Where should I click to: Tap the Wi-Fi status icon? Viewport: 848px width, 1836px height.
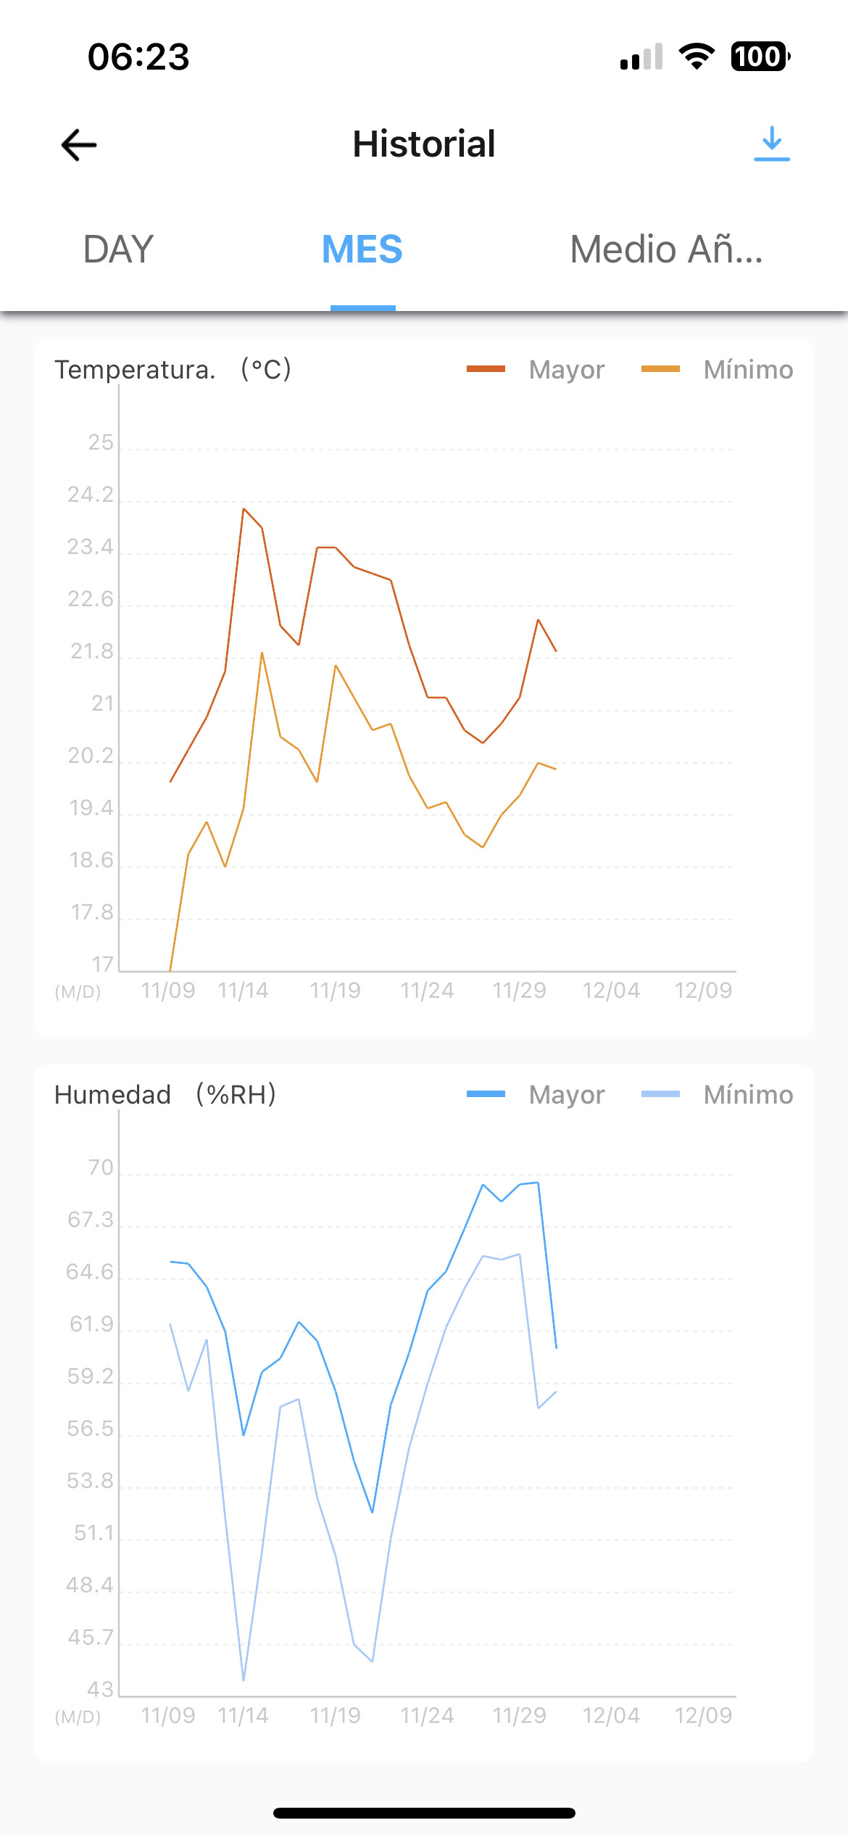pos(697,56)
